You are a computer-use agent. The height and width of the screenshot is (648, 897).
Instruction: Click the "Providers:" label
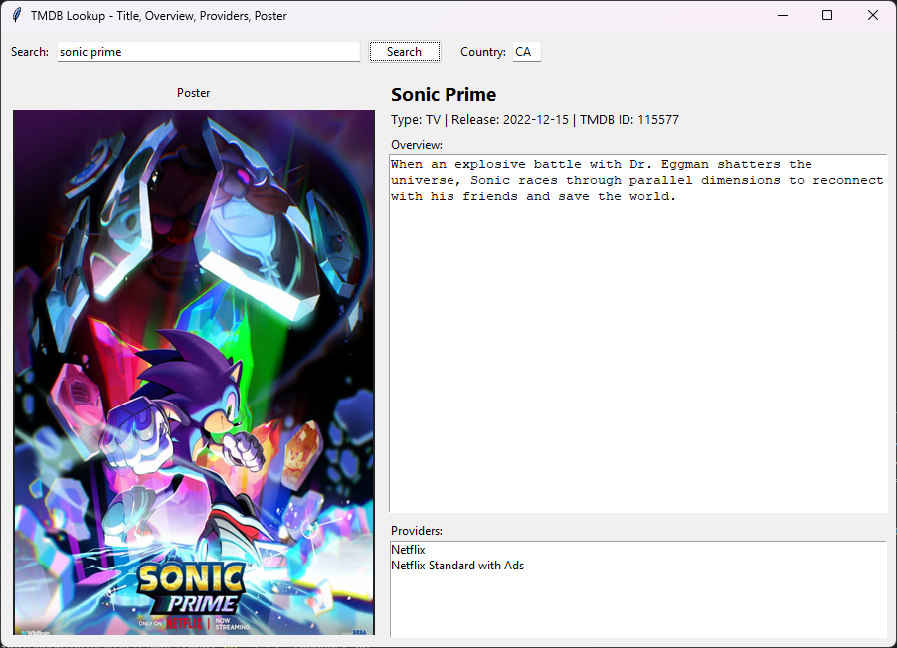pos(417,531)
